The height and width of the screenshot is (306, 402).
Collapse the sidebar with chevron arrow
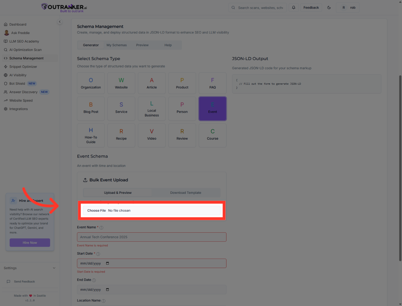coord(60,22)
